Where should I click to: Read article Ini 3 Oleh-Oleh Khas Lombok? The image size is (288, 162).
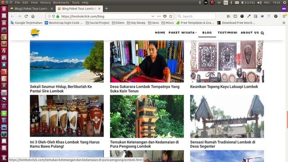[x=65, y=144]
